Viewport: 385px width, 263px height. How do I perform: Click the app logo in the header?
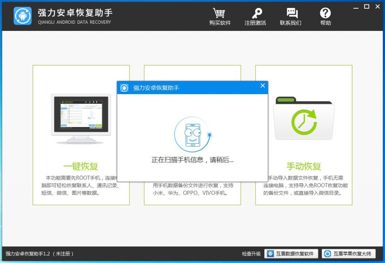coord(23,16)
